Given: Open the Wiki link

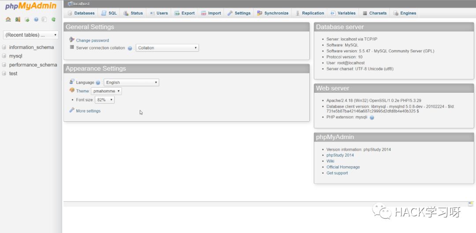Looking at the screenshot, I should tap(330, 161).
